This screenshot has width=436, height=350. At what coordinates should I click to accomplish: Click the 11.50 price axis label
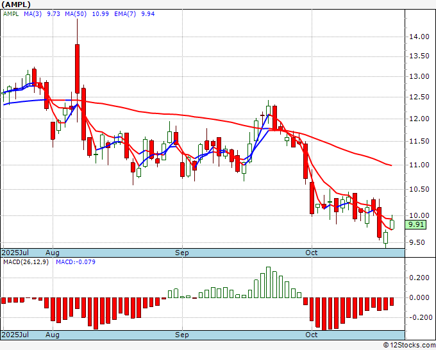tap(419, 141)
